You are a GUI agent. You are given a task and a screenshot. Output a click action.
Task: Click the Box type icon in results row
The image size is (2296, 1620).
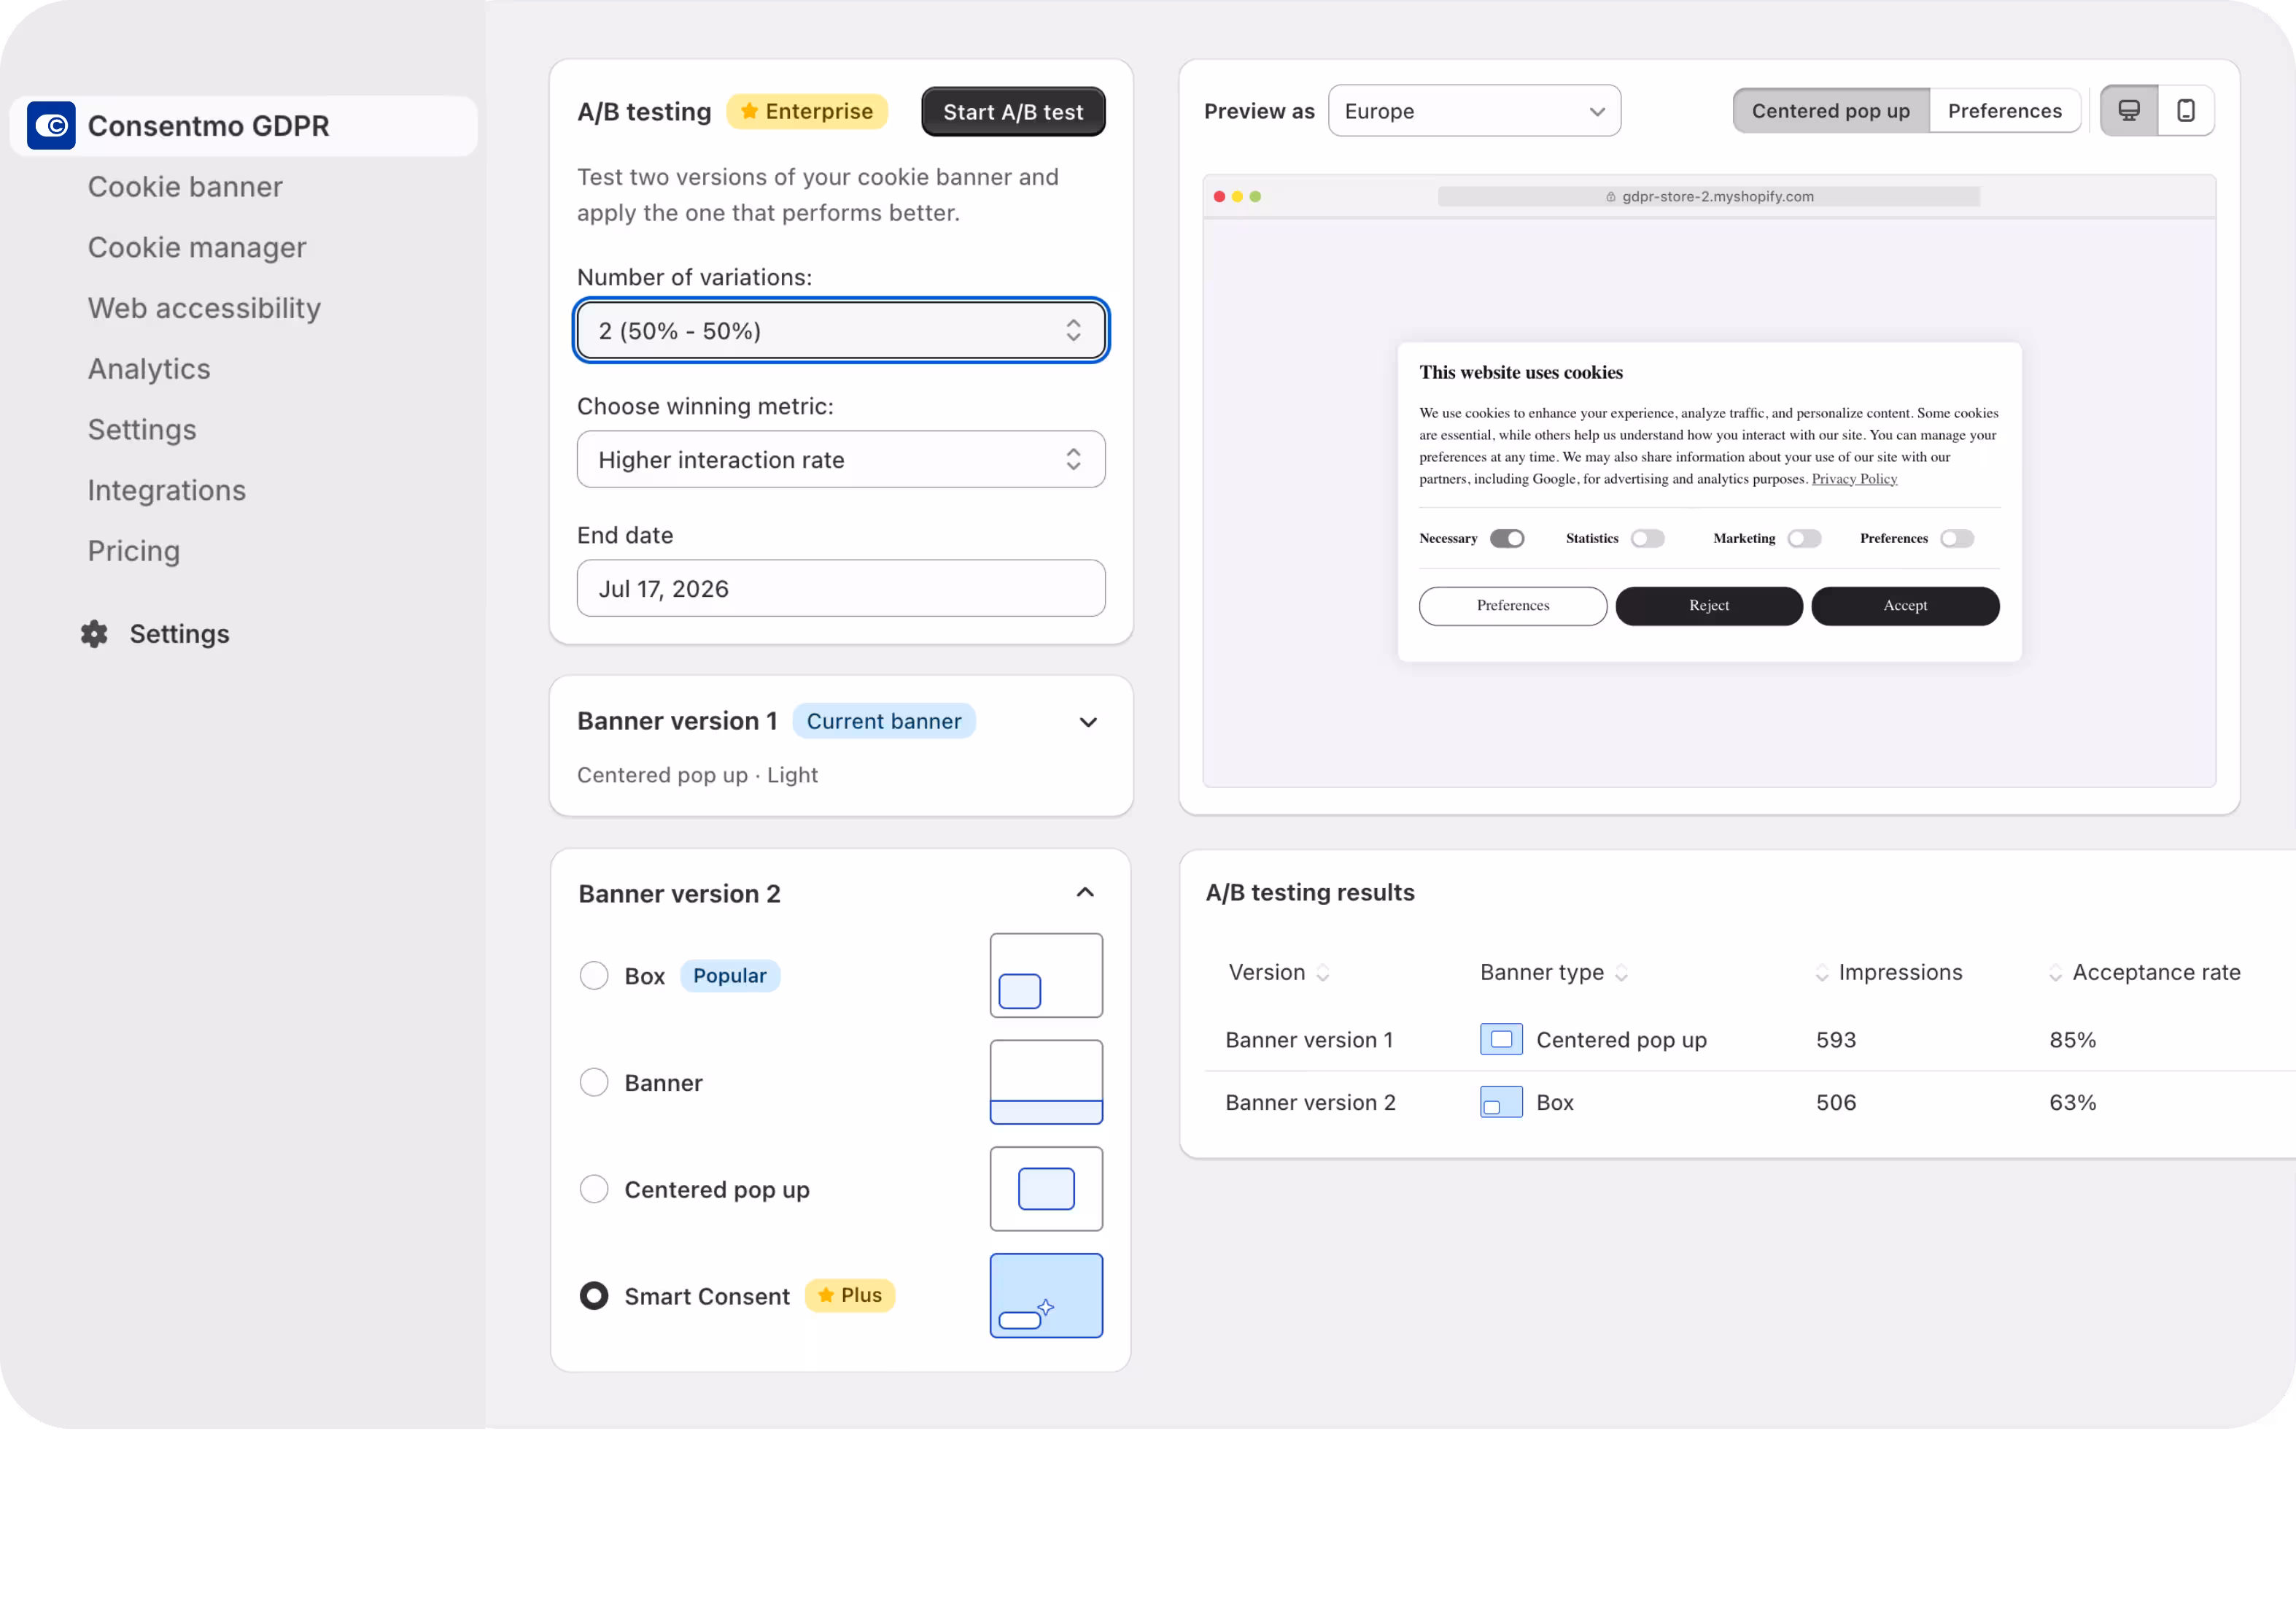point(1501,1102)
